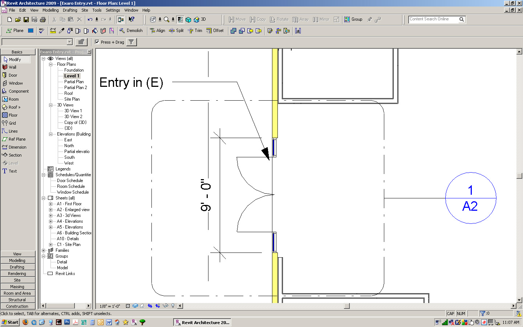Open Firefox from the quick launch

25,322
